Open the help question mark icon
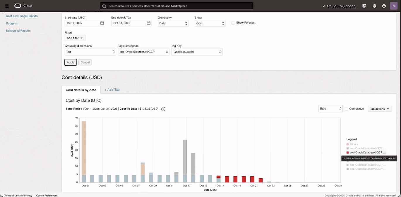The height and width of the screenshot is (197, 401). 384,6
